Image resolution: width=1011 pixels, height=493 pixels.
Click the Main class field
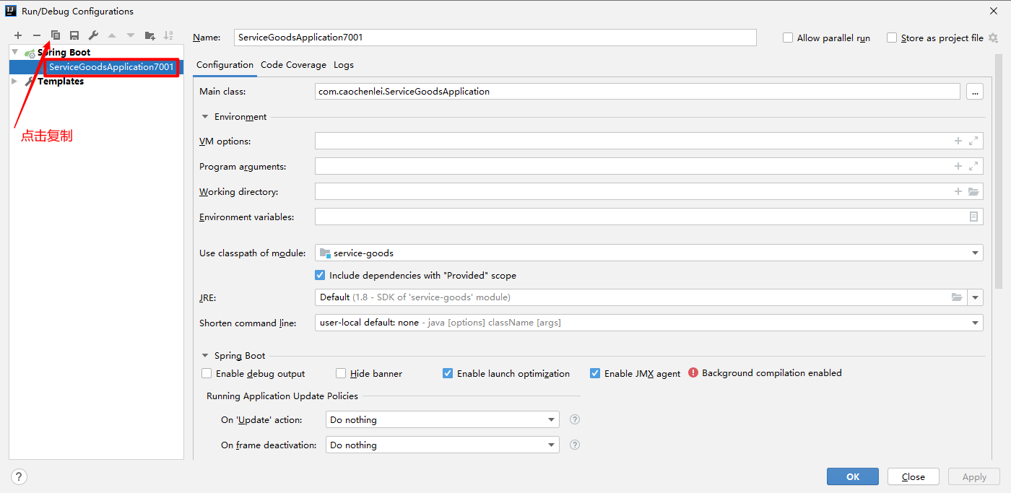coord(638,92)
